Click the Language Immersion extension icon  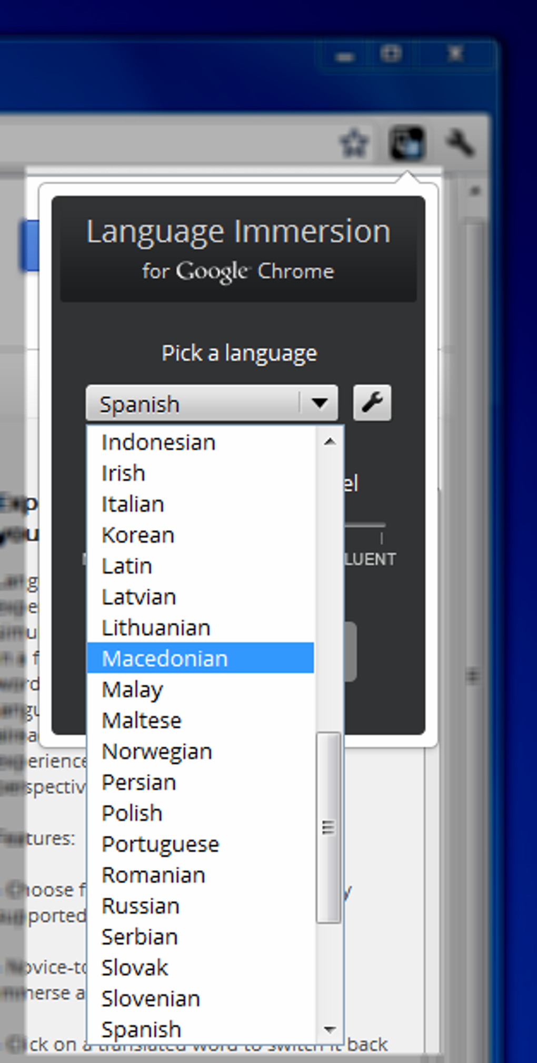tap(406, 142)
